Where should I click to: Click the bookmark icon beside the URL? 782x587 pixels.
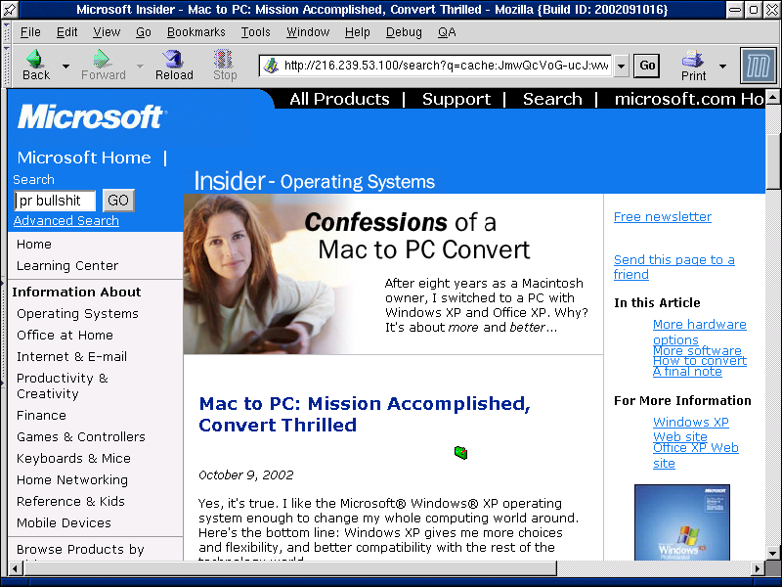(271, 66)
